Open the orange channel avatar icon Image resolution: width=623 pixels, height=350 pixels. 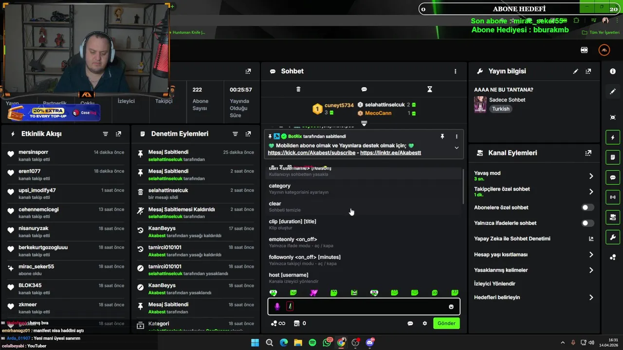(604, 50)
